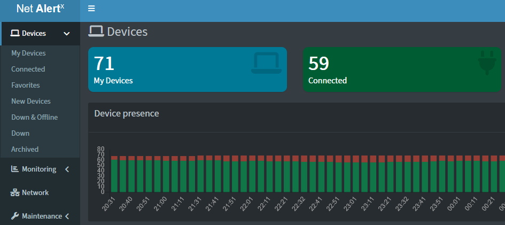Click the laptop icon in the Devices page title
This screenshot has width=505, height=225.
96,32
